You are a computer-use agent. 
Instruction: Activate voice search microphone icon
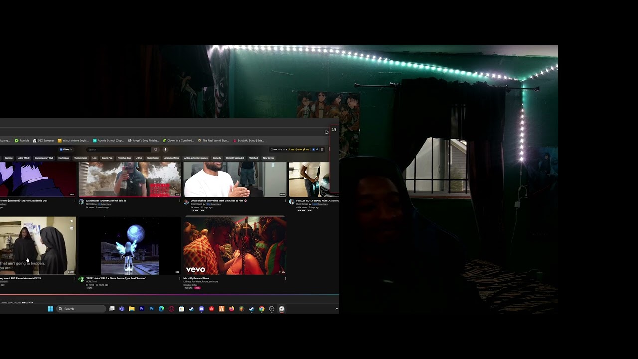(165, 149)
